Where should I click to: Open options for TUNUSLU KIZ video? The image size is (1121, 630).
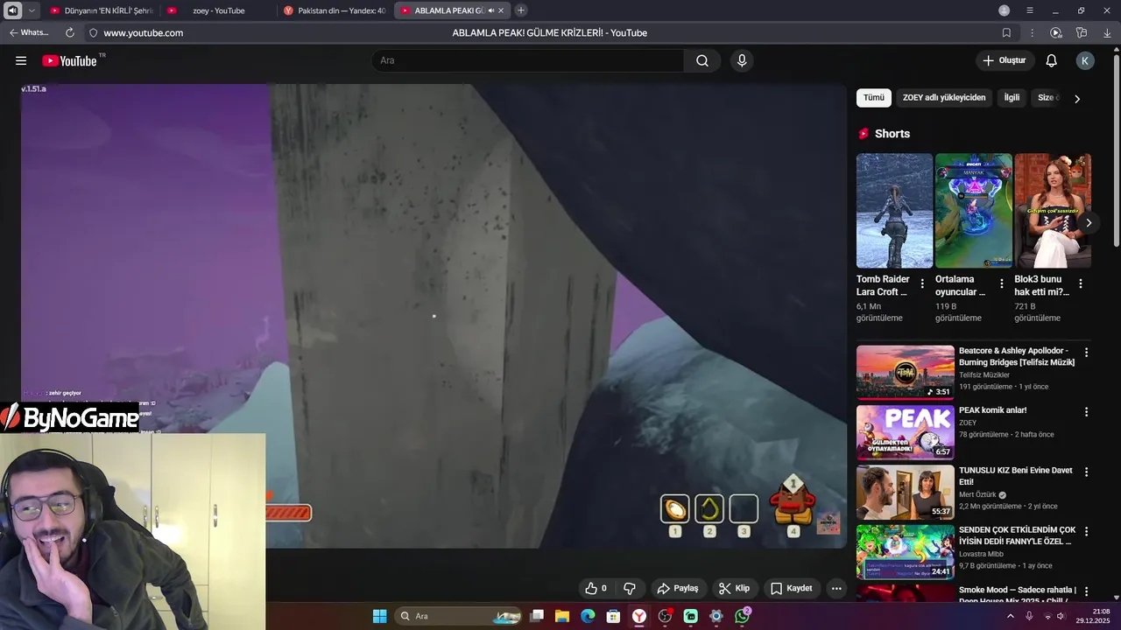(x=1087, y=472)
